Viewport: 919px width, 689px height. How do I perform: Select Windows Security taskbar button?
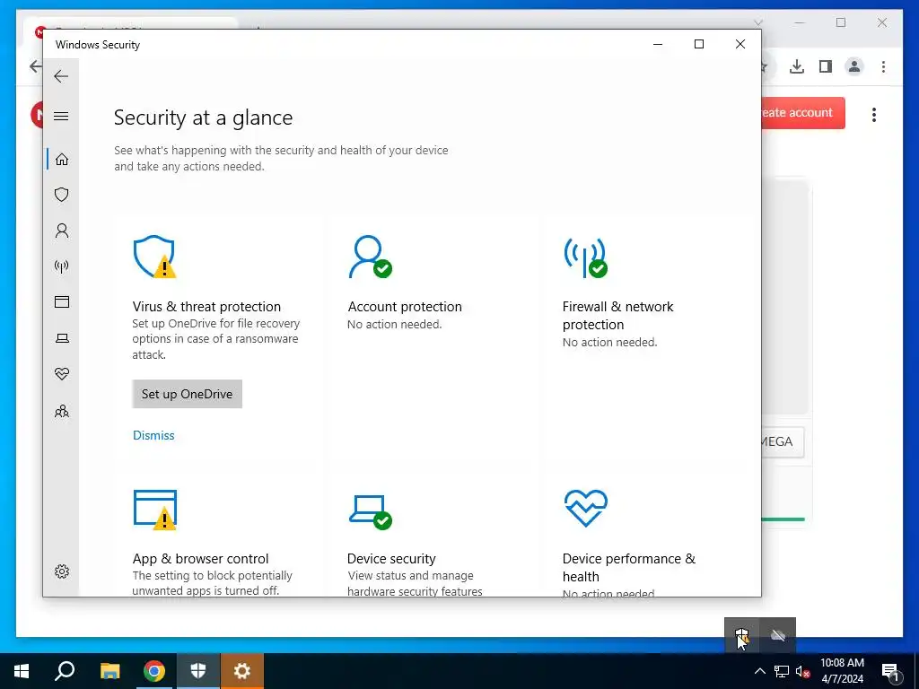[198, 671]
